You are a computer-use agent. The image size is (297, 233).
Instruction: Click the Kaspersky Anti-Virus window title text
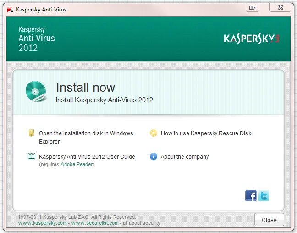(41, 10)
